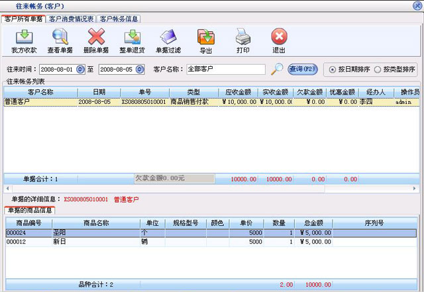Switch to the 客户消费情况表 tab

pyautogui.click(x=72, y=19)
